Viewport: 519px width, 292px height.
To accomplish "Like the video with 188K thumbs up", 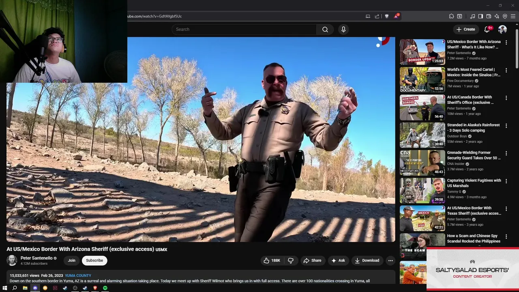I will (x=272, y=260).
